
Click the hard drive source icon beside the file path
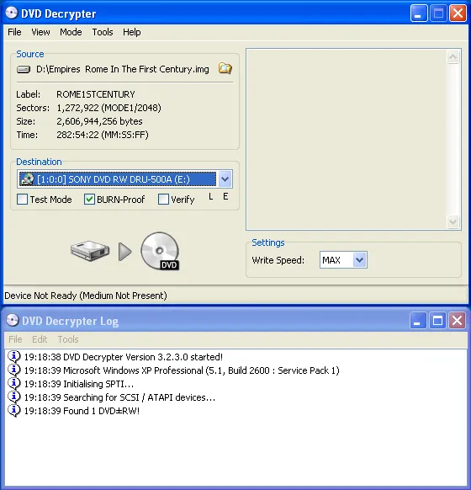click(x=24, y=69)
